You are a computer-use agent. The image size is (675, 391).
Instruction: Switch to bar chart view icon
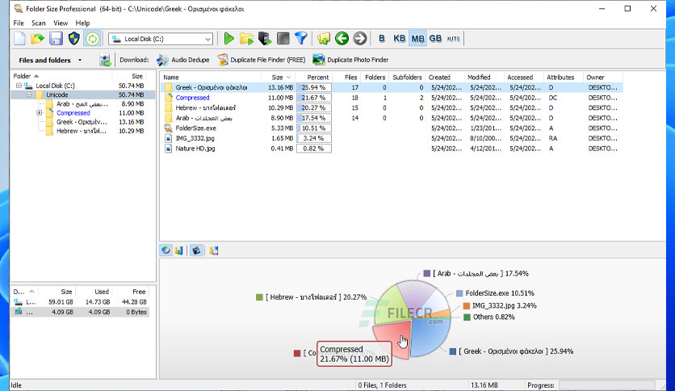click(179, 250)
